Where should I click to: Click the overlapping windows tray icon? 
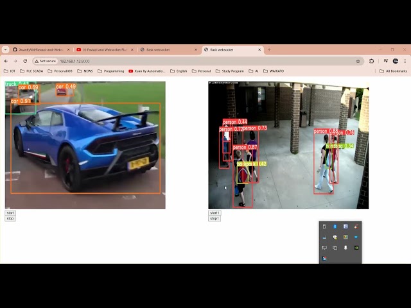click(x=335, y=248)
